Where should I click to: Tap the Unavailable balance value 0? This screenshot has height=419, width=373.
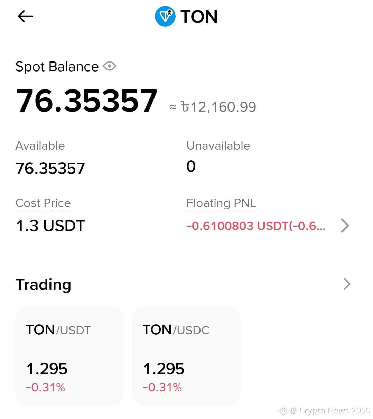(x=191, y=166)
